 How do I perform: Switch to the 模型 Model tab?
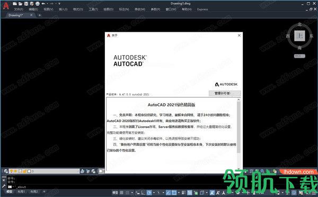pos(10,192)
